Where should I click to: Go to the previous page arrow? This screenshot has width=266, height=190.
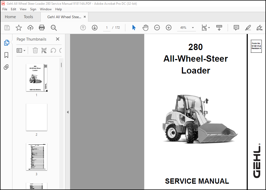coord(83,28)
